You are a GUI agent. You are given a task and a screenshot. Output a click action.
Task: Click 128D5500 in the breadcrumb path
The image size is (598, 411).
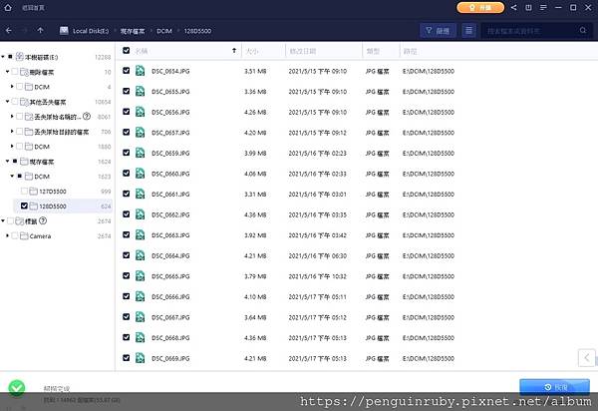197,31
